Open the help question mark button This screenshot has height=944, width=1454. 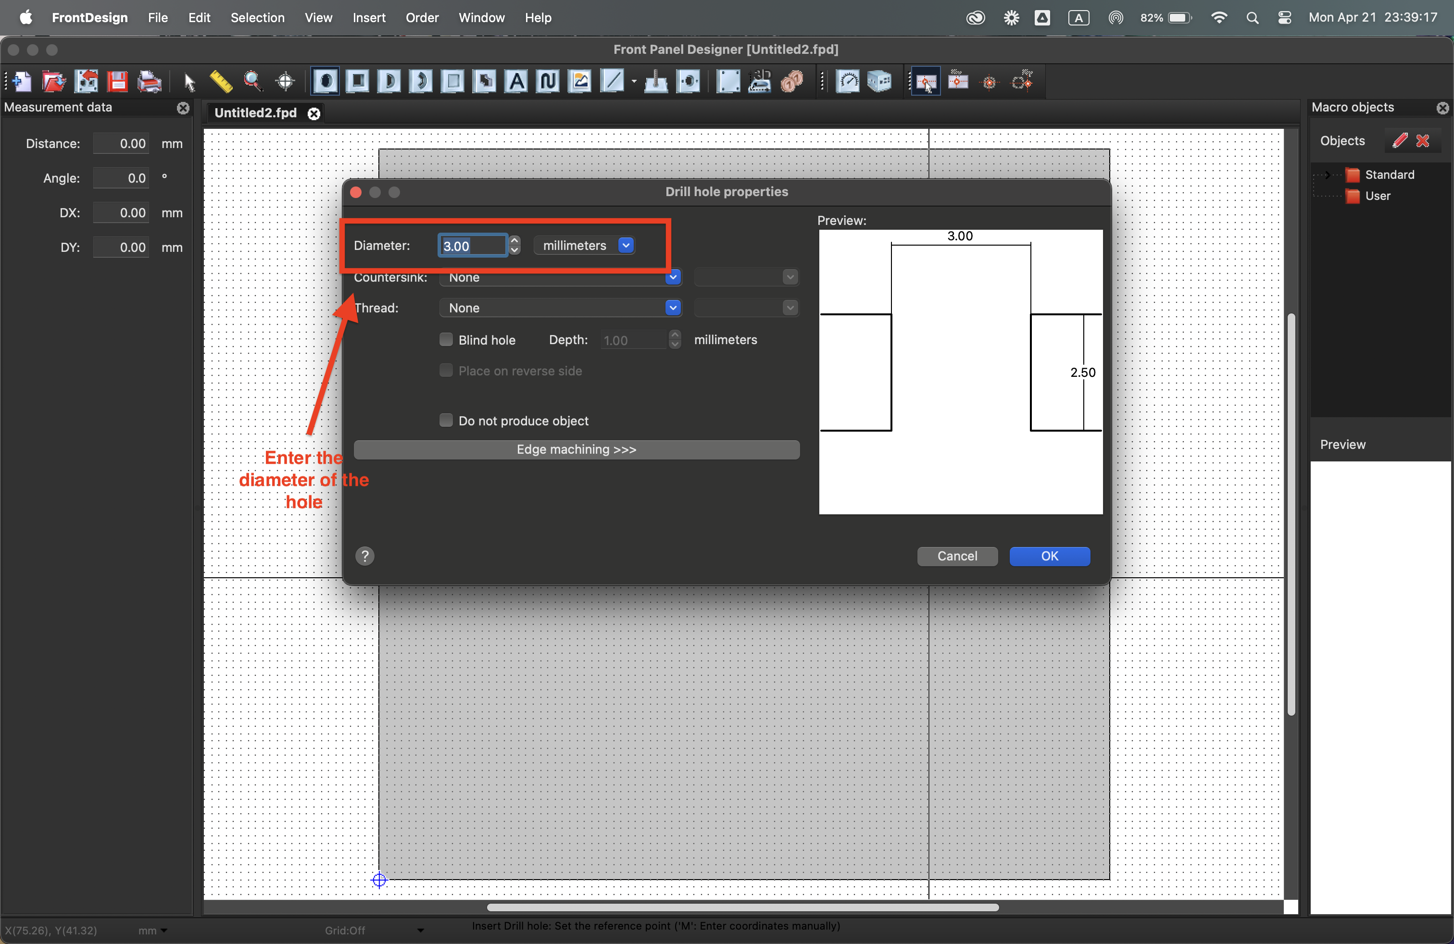(365, 556)
